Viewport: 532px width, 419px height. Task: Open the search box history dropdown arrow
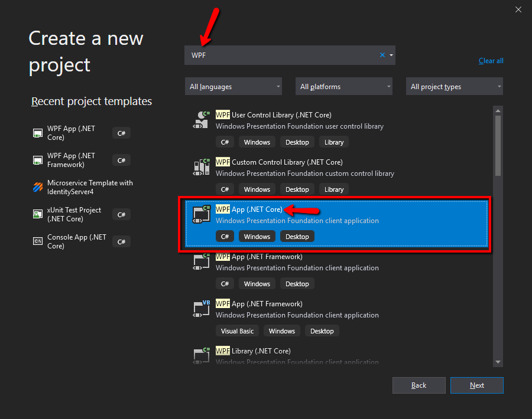click(391, 55)
